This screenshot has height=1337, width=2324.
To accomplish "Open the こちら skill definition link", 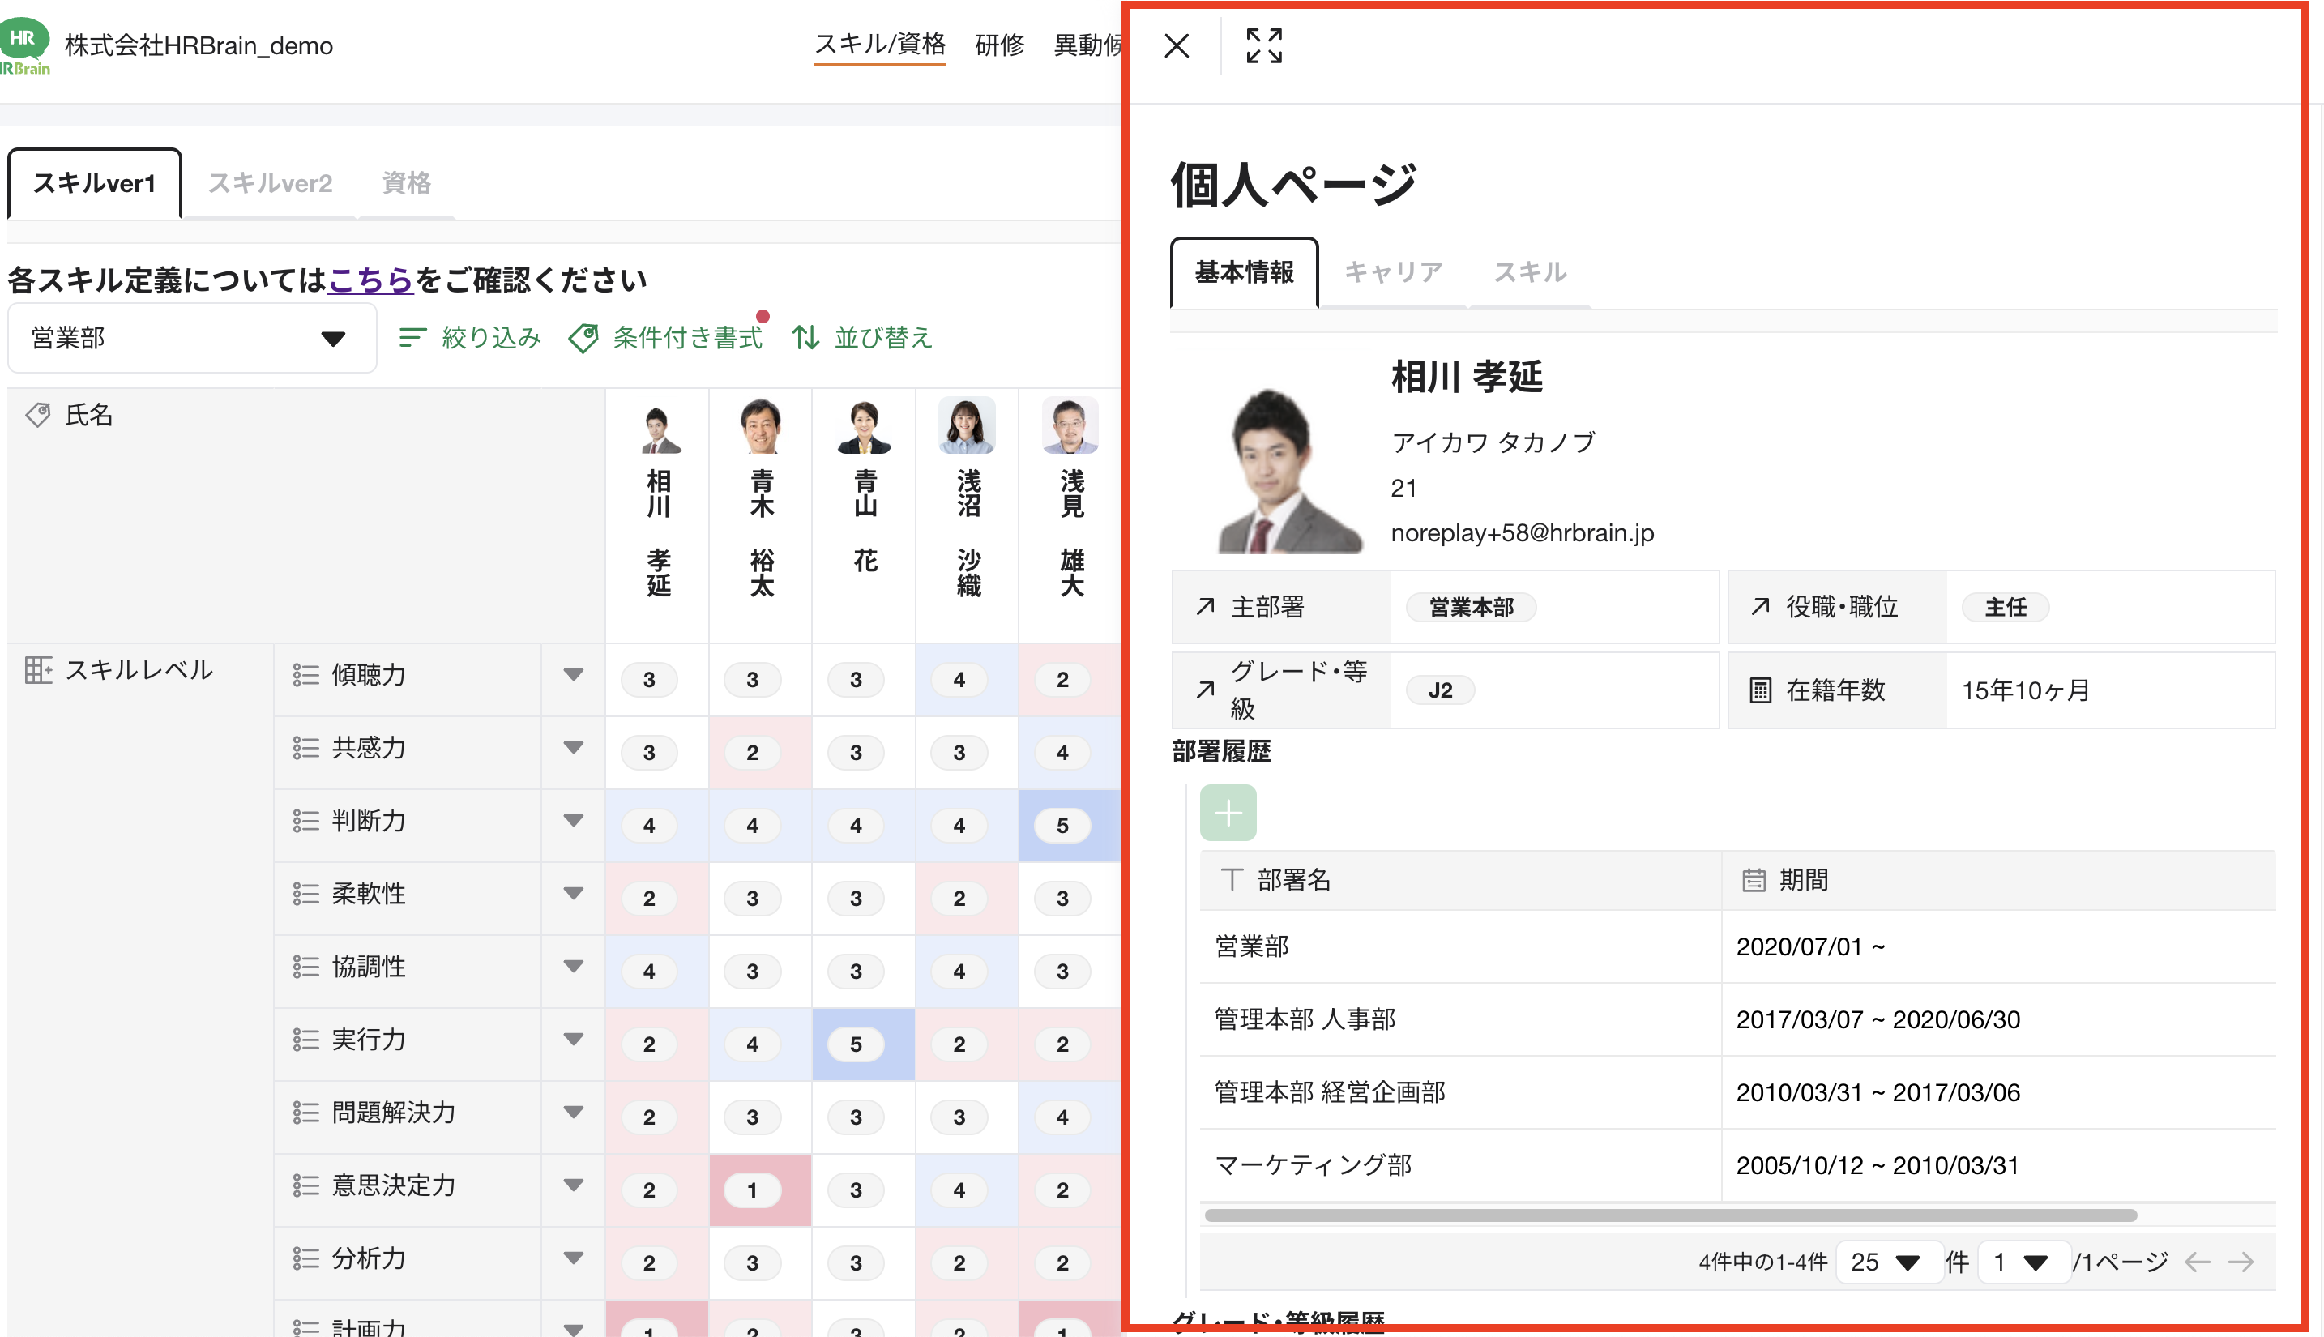I will (370, 280).
